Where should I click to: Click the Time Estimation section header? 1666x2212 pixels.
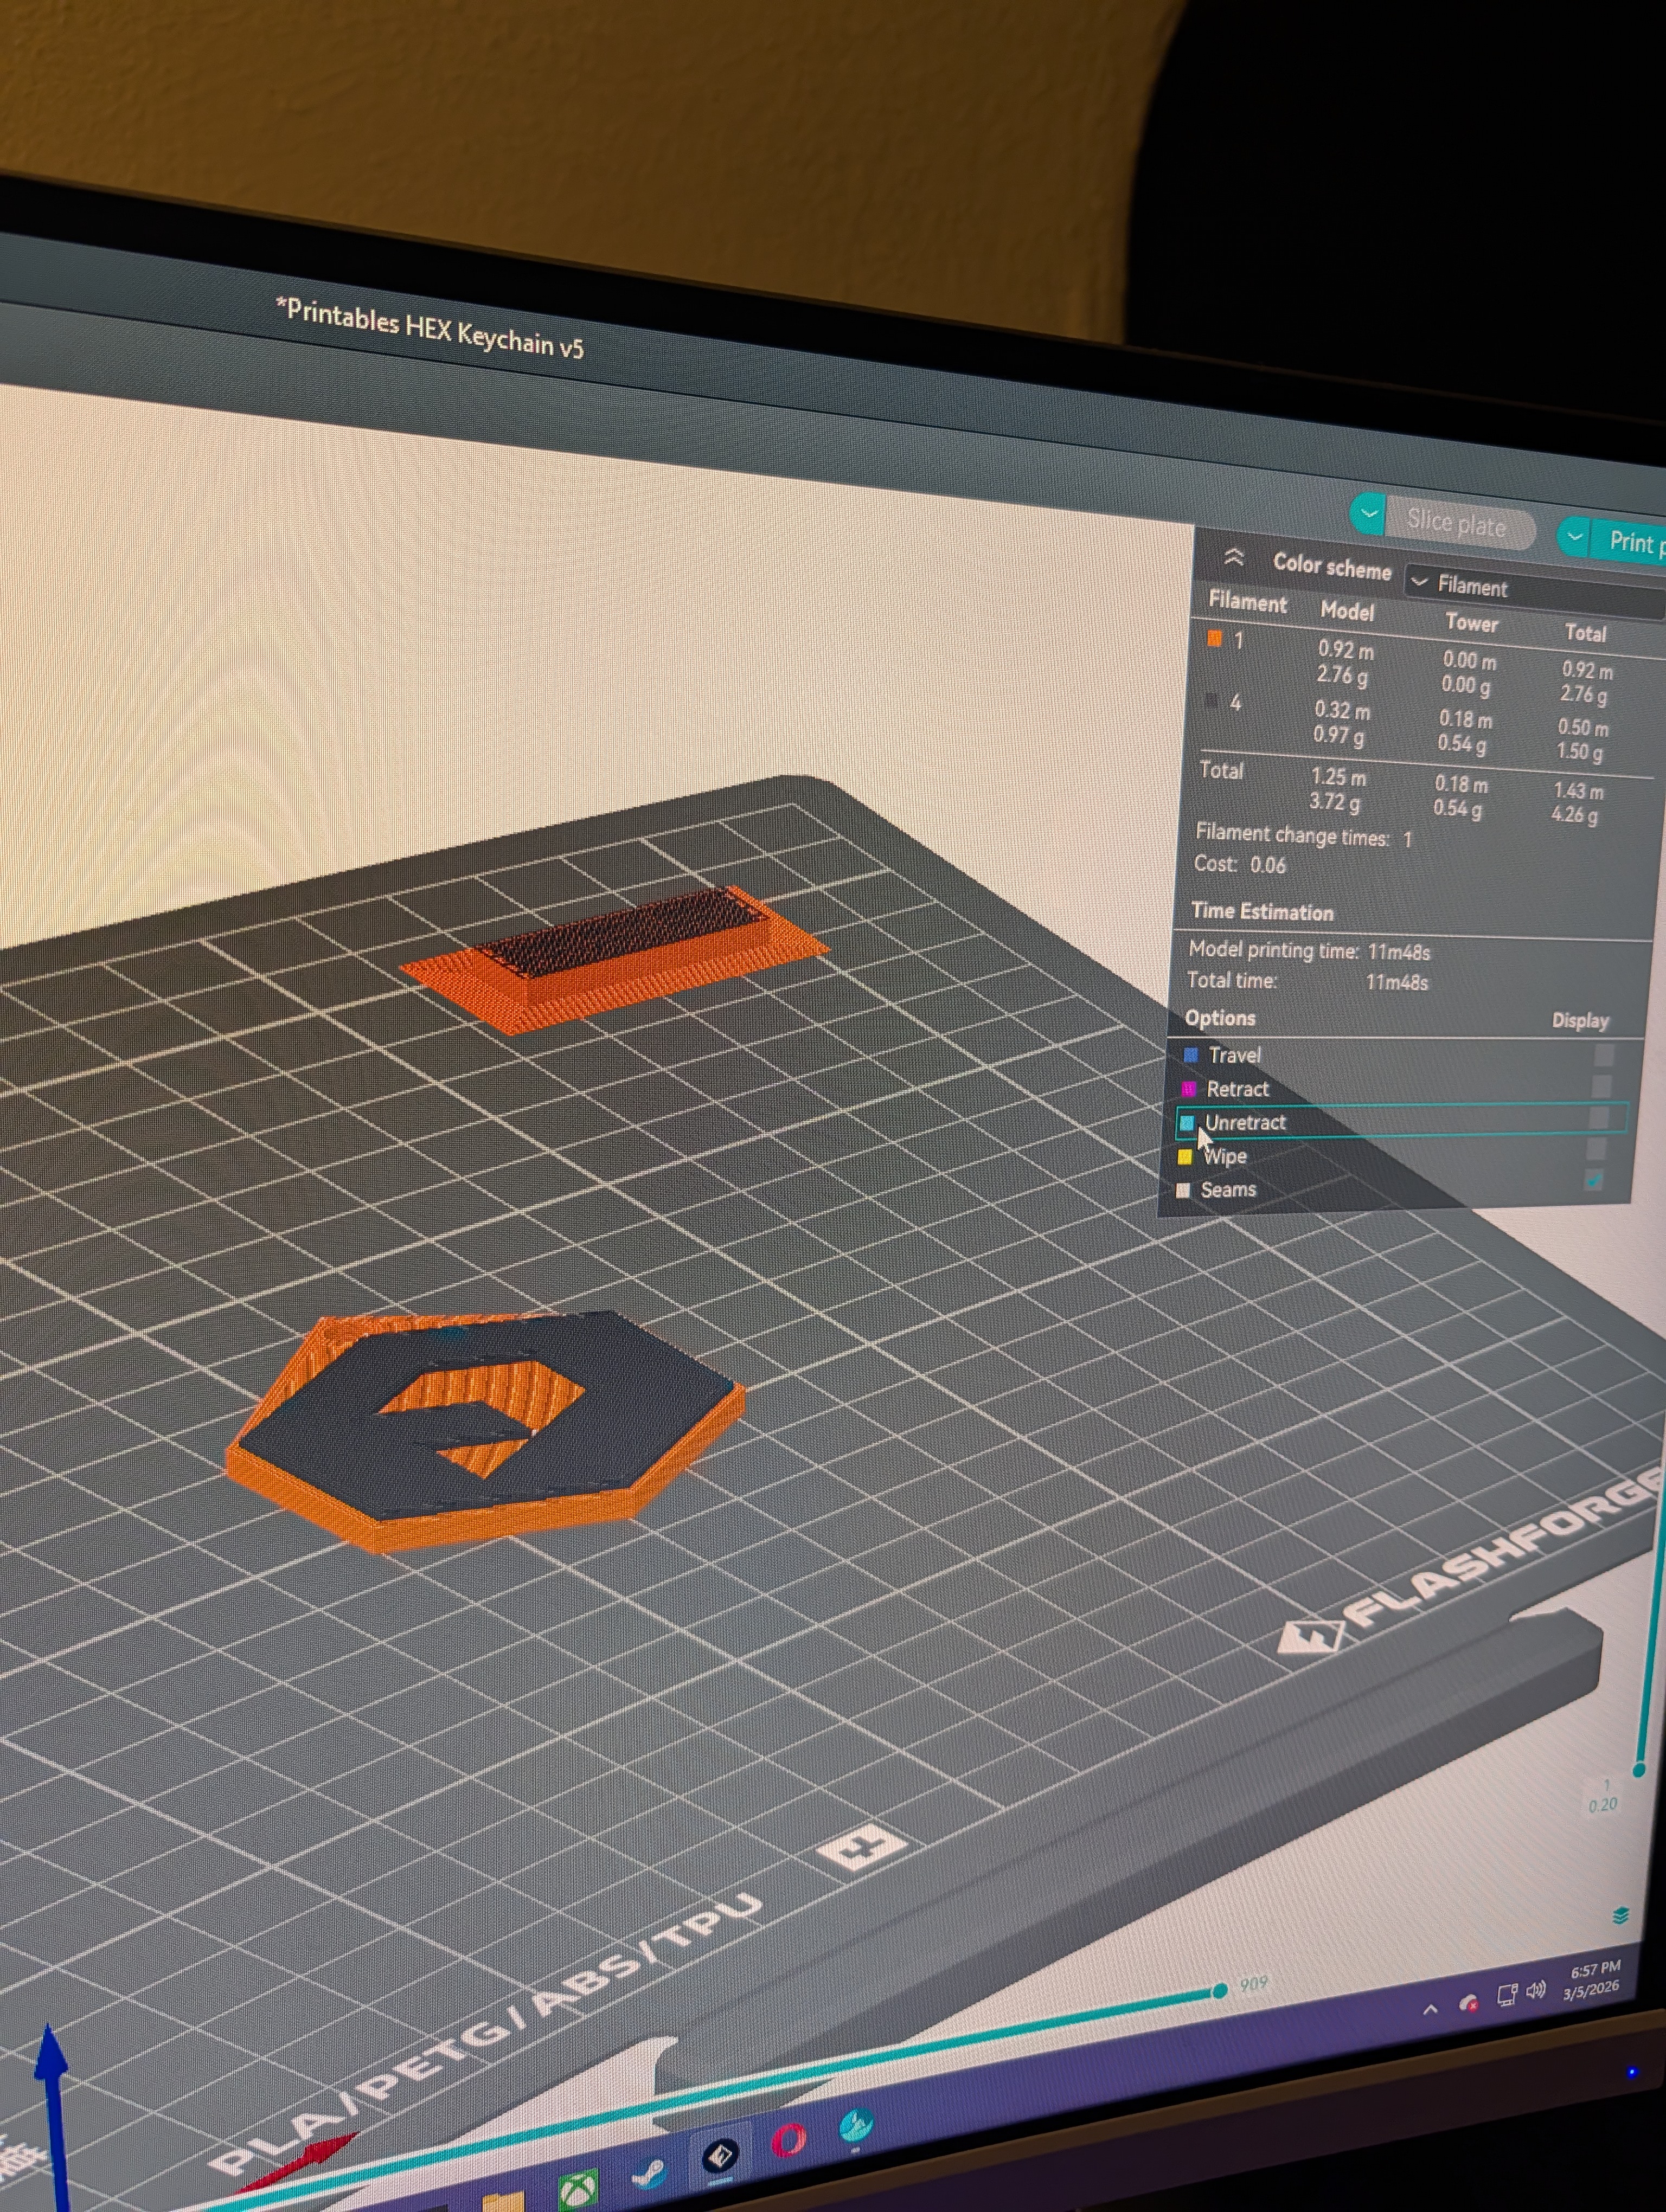1262,911
